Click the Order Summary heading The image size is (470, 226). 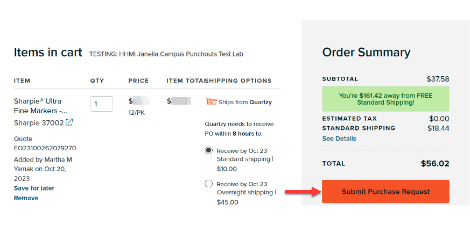tap(366, 53)
